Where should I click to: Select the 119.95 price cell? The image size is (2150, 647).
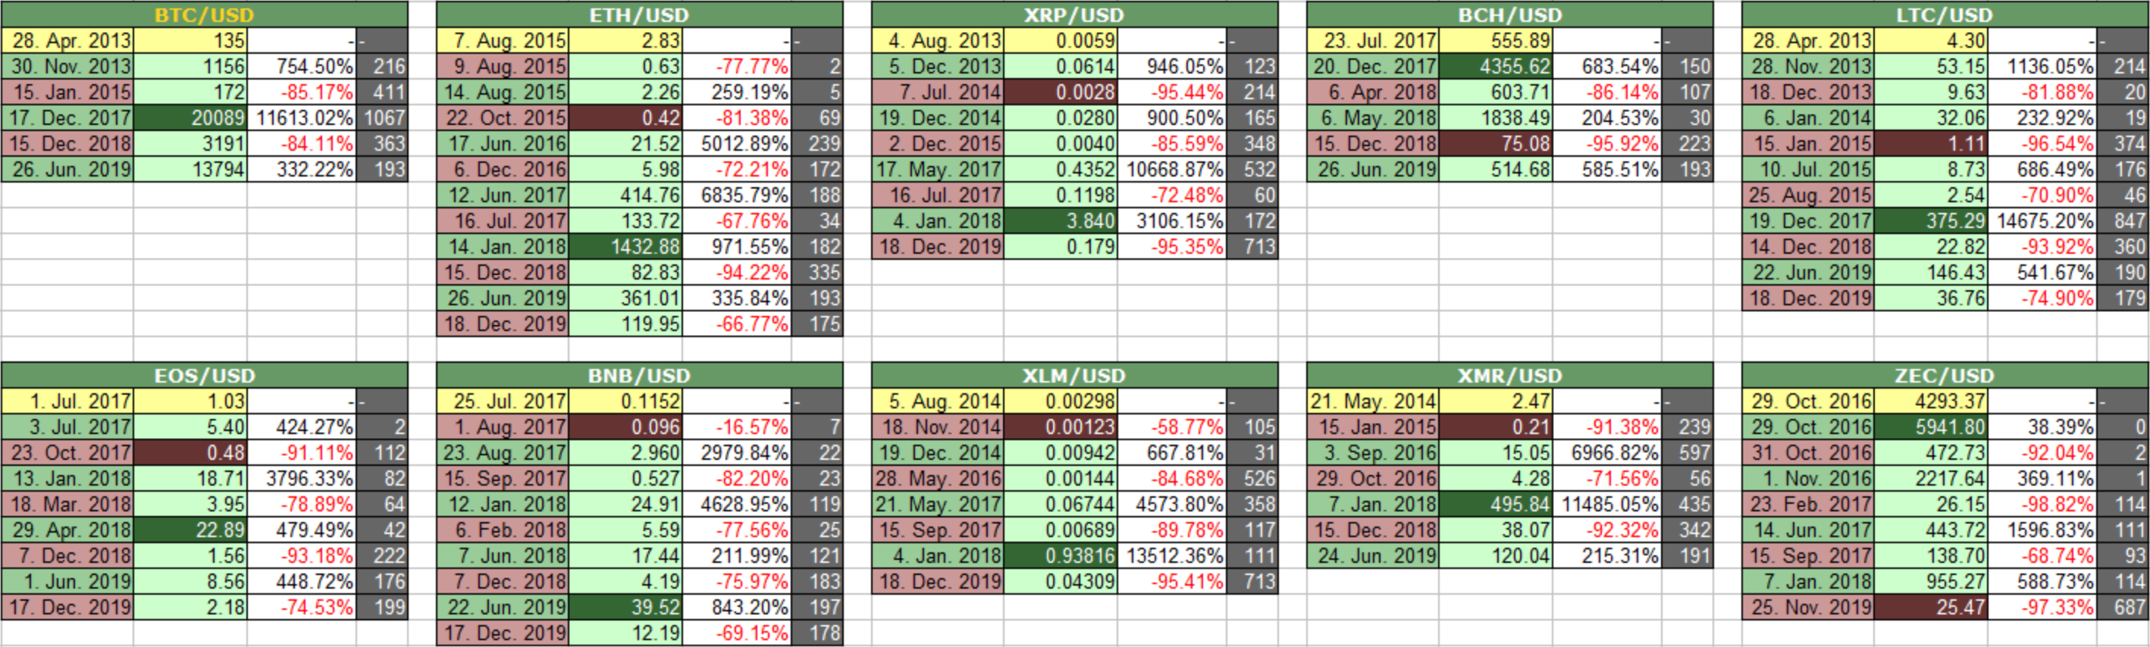[x=626, y=324]
